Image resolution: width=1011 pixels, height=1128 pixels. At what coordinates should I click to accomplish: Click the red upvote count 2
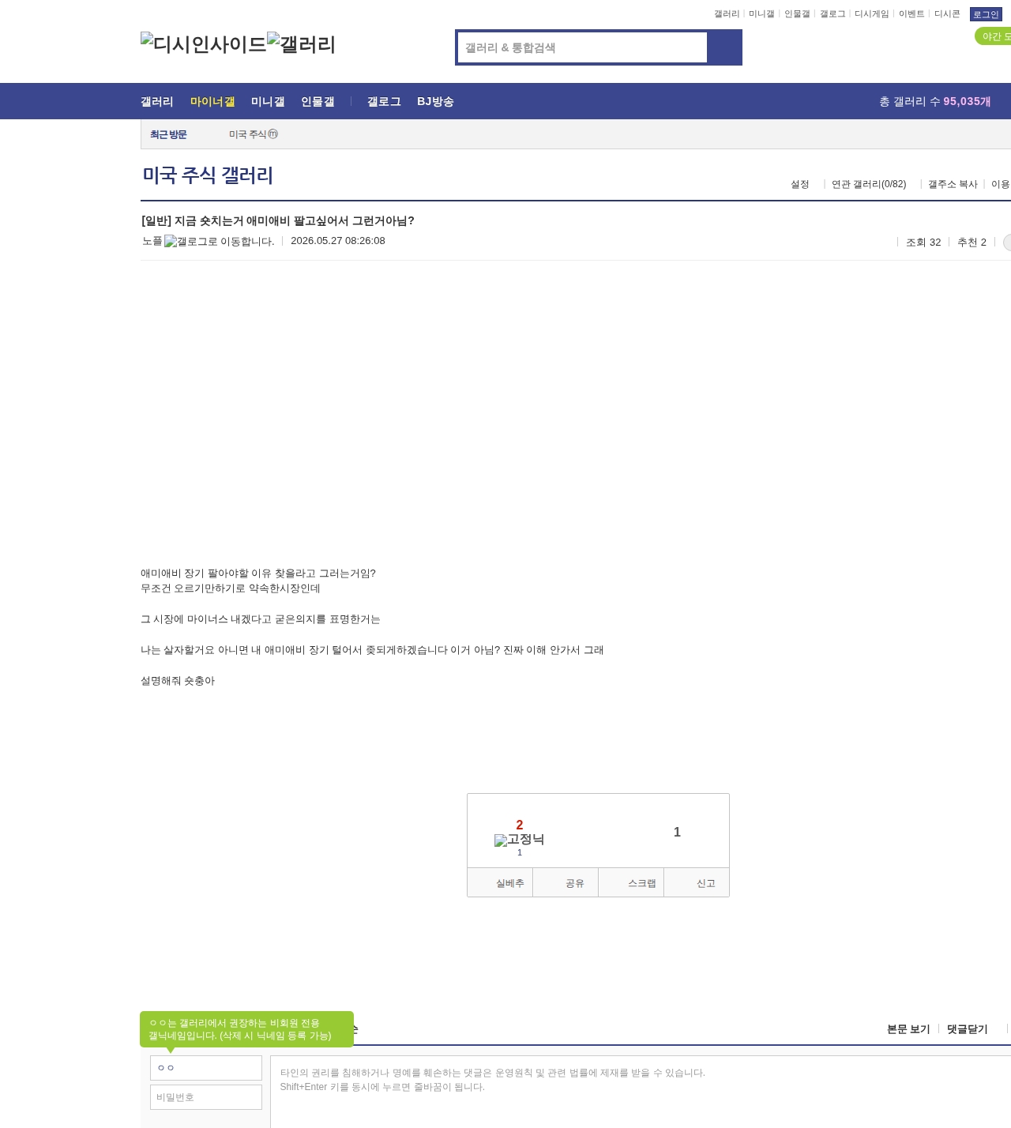[520, 825]
